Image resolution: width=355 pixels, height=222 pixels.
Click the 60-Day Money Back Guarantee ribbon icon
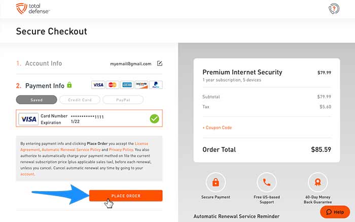point(318,182)
